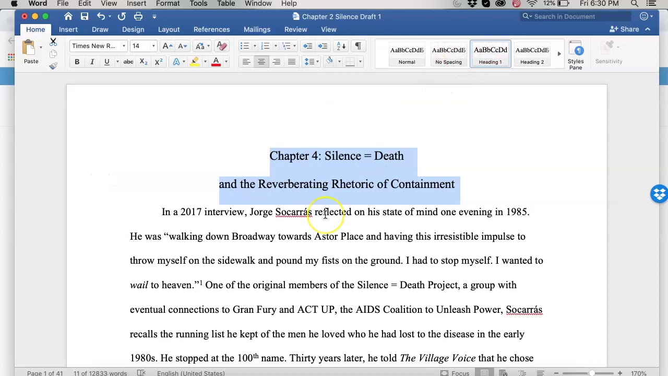Save the document with the floppy icon

point(85,16)
